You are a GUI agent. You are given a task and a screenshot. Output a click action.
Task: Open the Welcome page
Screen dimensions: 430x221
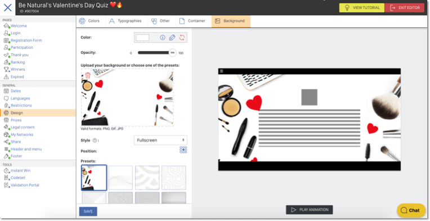coord(19,26)
